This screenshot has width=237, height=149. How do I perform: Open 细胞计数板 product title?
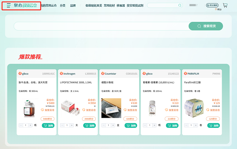107,83
